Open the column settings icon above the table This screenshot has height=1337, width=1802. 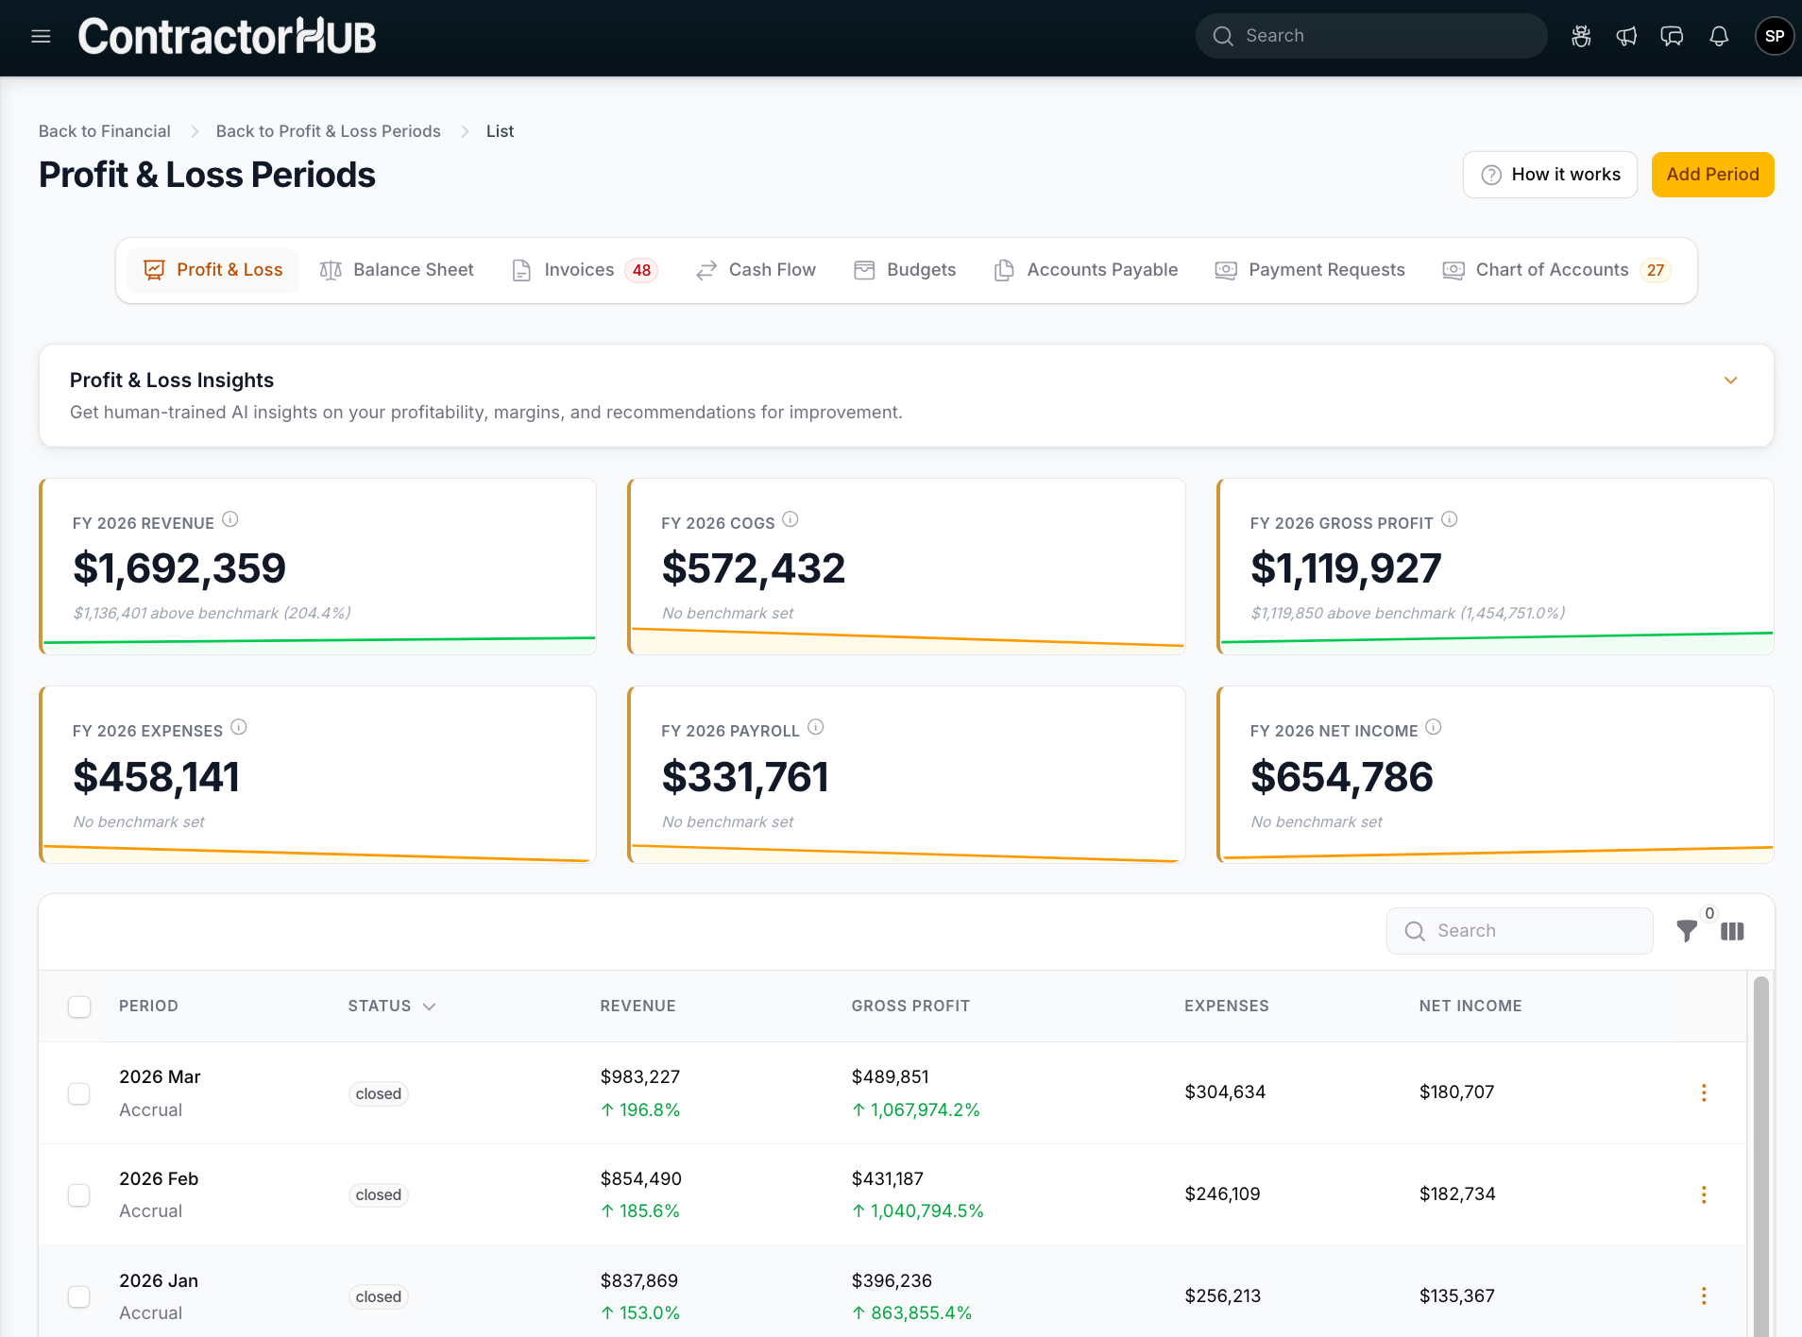[x=1733, y=931]
